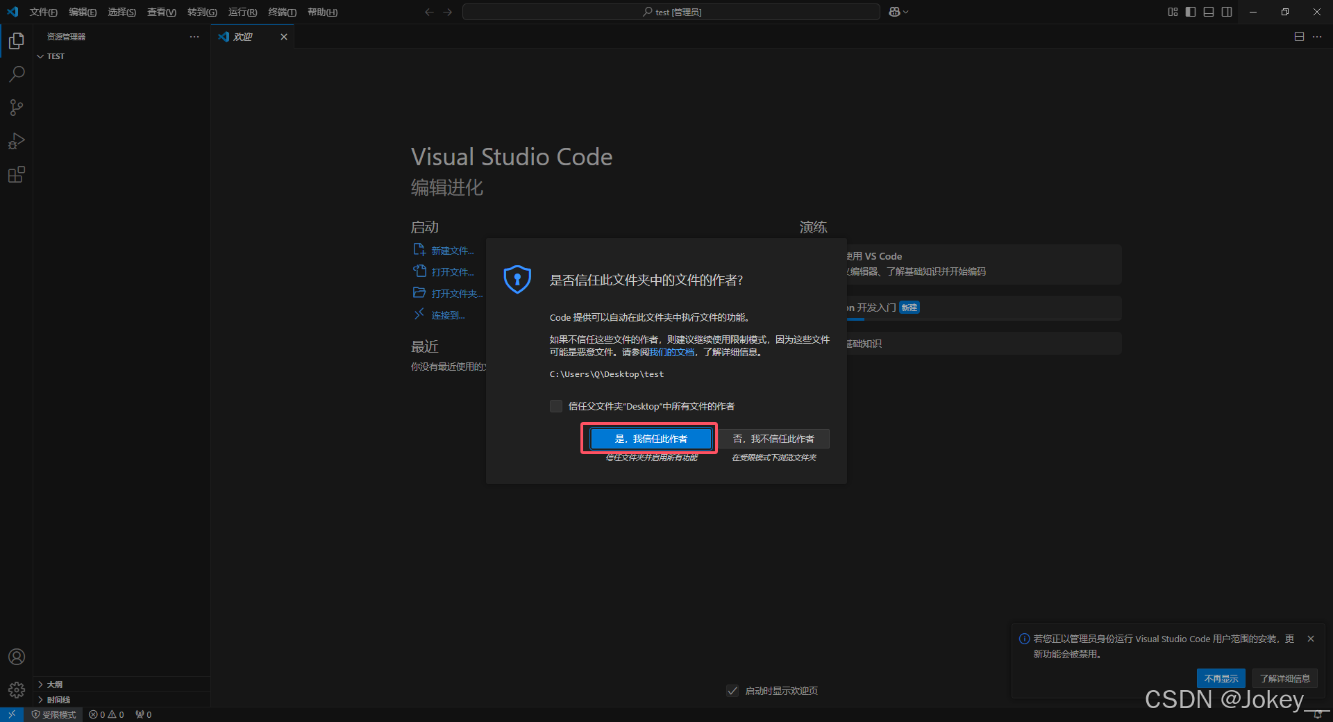Click the remote window indicator in status bar
Image resolution: width=1333 pixels, height=722 pixels.
[12, 714]
